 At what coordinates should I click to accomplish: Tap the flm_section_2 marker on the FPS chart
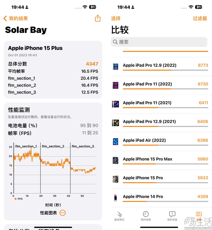53,146
